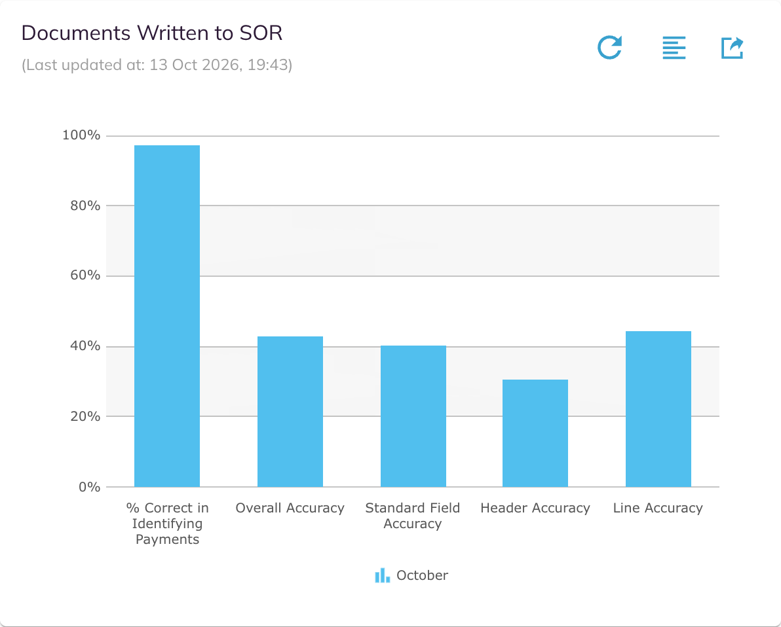Click the 20% y-axis label
Image resolution: width=781 pixels, height=627 pixels.
pos(85,416)
